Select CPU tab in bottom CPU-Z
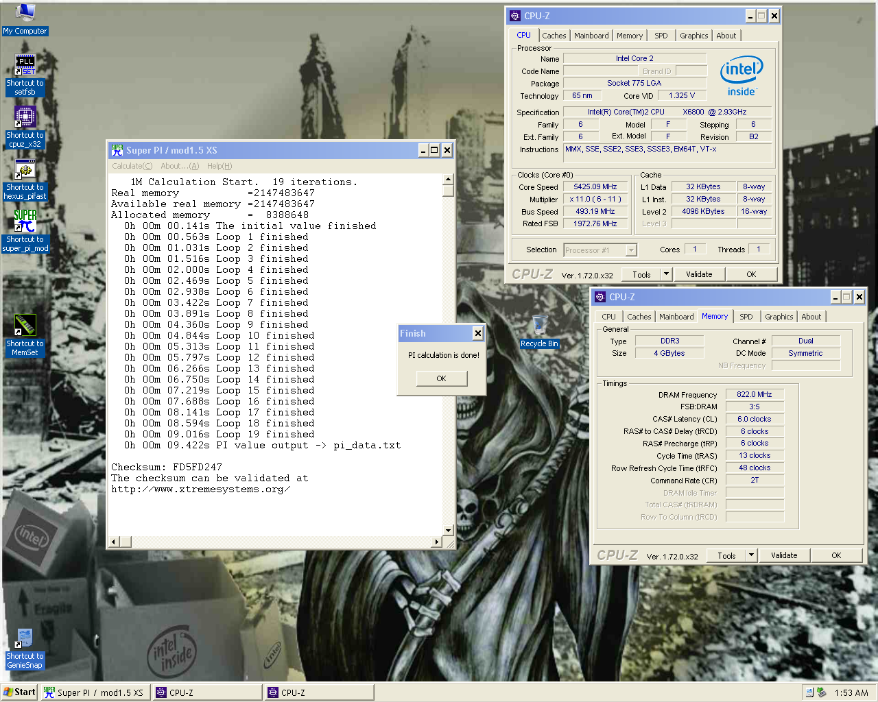Image resolution: width=878 pixels, height=702 pixels. (x=609, y=317)
